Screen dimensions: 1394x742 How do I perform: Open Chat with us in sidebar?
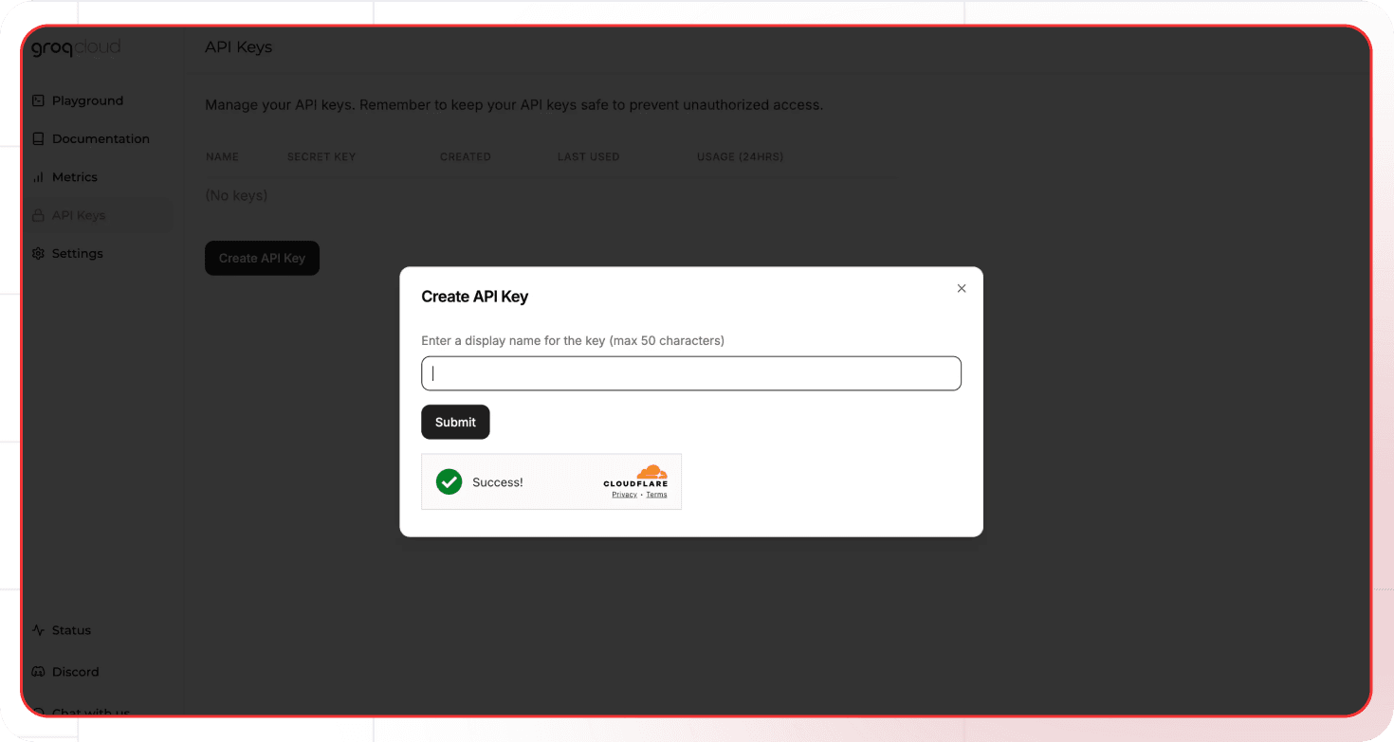90,711
